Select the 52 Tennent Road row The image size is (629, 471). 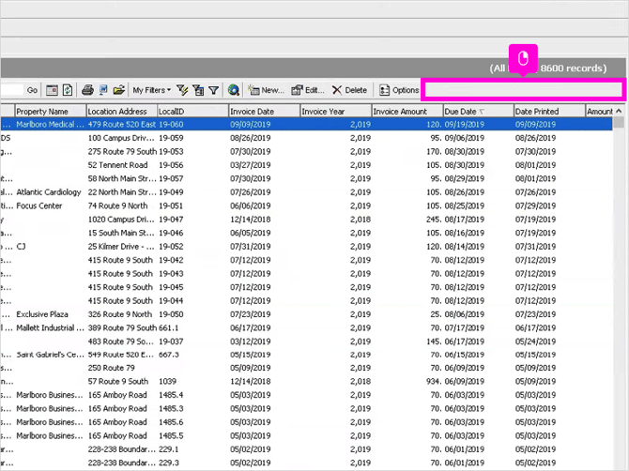(306, 165)
